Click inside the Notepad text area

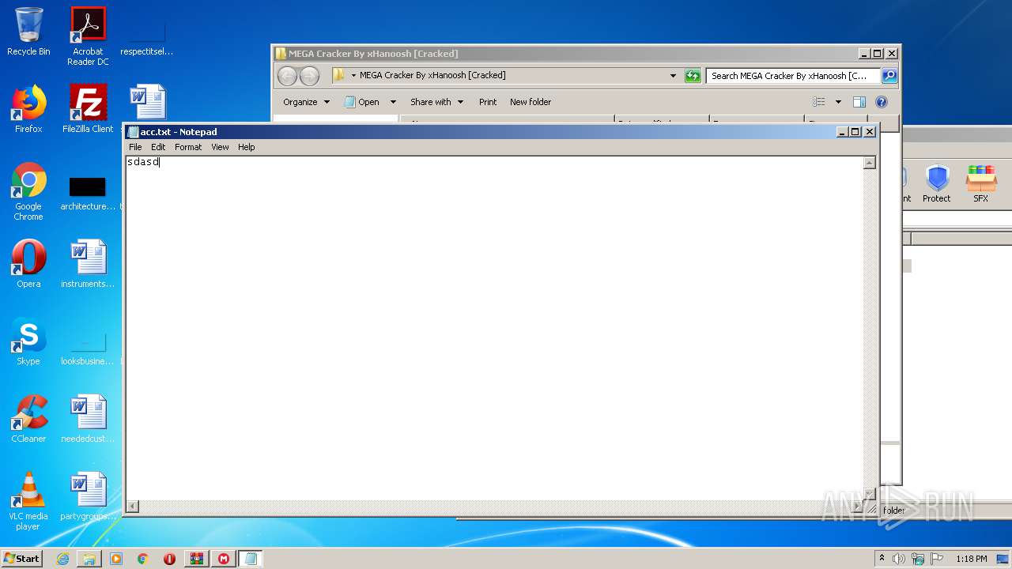pos(494,328)
